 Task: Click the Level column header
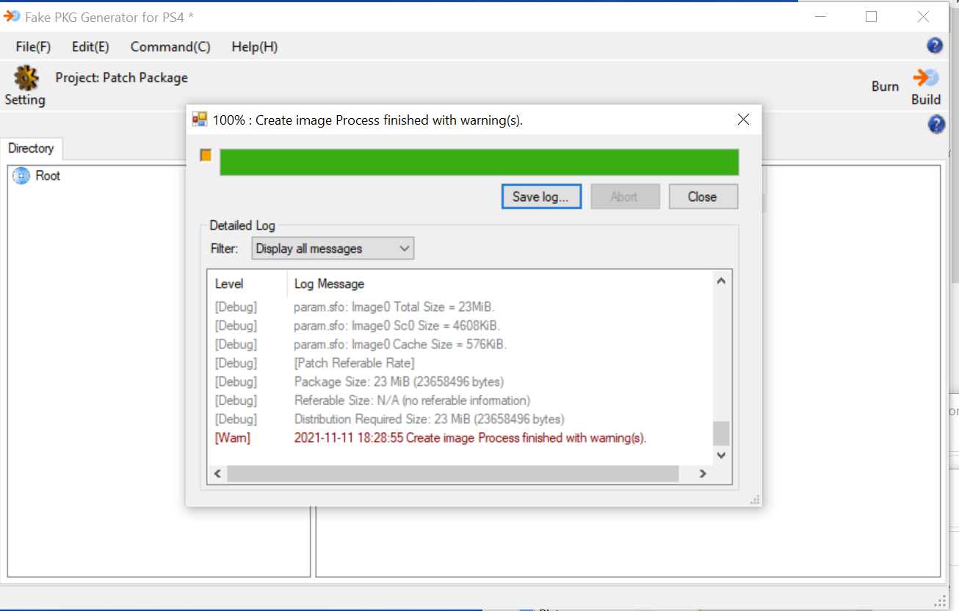[247, 284]
